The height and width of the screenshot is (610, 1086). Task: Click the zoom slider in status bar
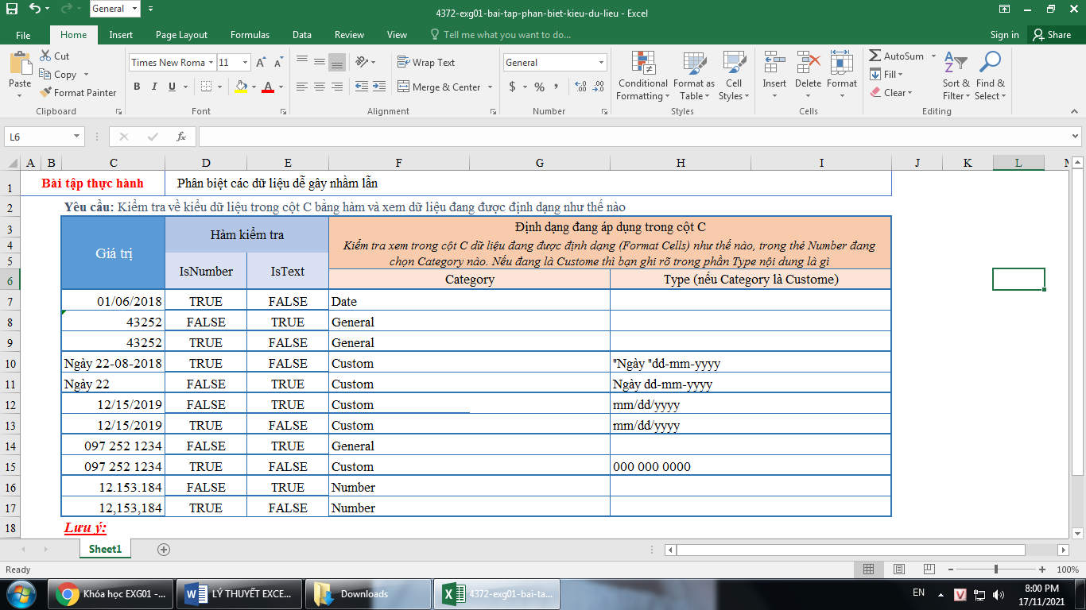pyautogui.click(x=996, y=569)
